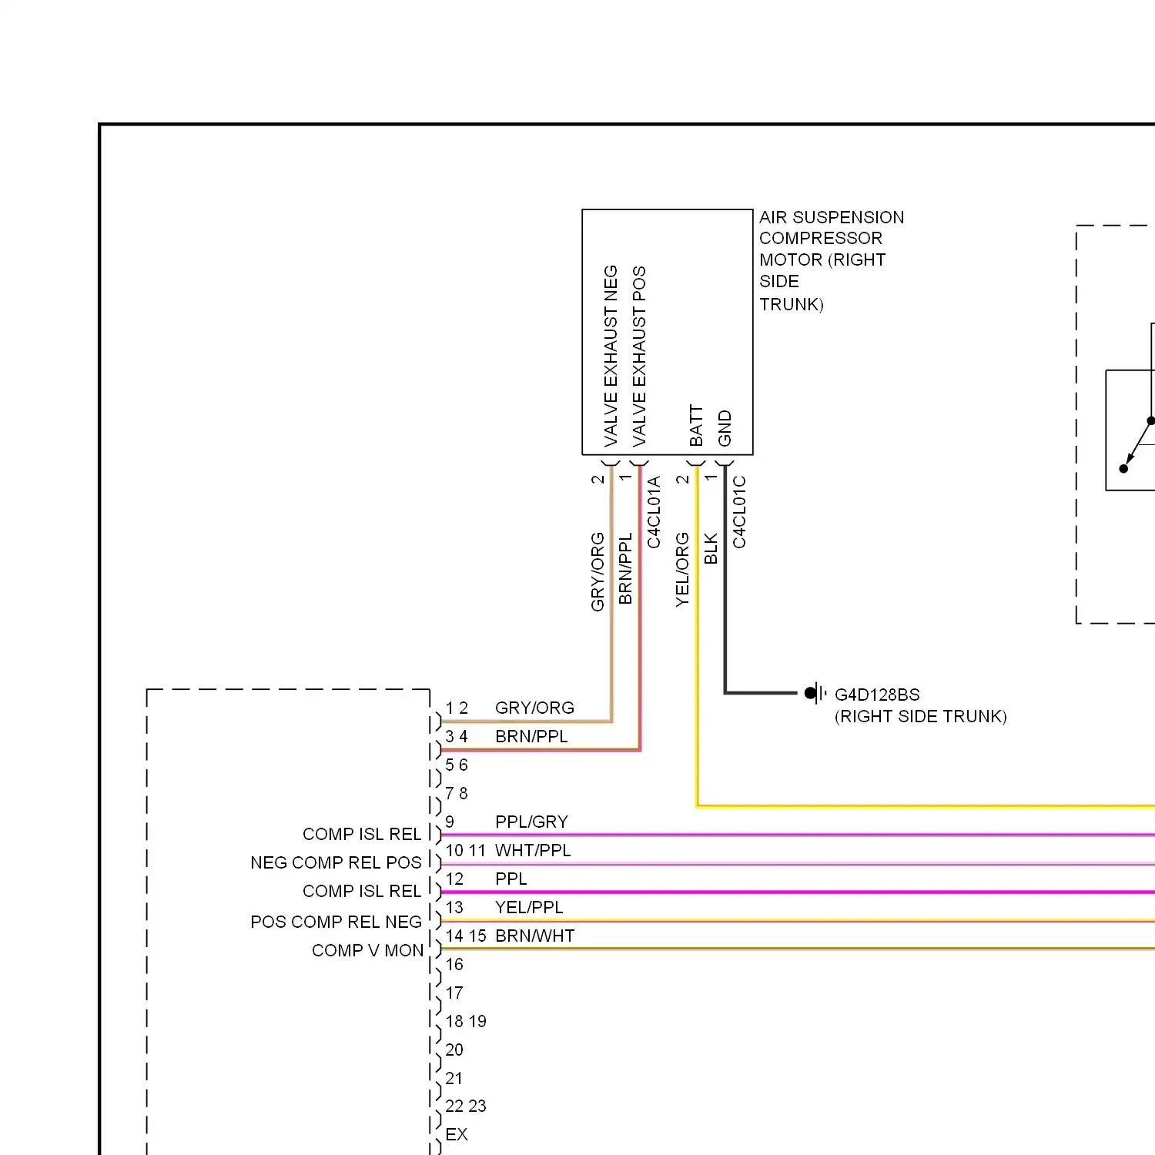This screenshot has height=1155, width=1155.
Task: Select the YEL/PPL wire label
Action: pyautogui.click(x=529, y=907)
